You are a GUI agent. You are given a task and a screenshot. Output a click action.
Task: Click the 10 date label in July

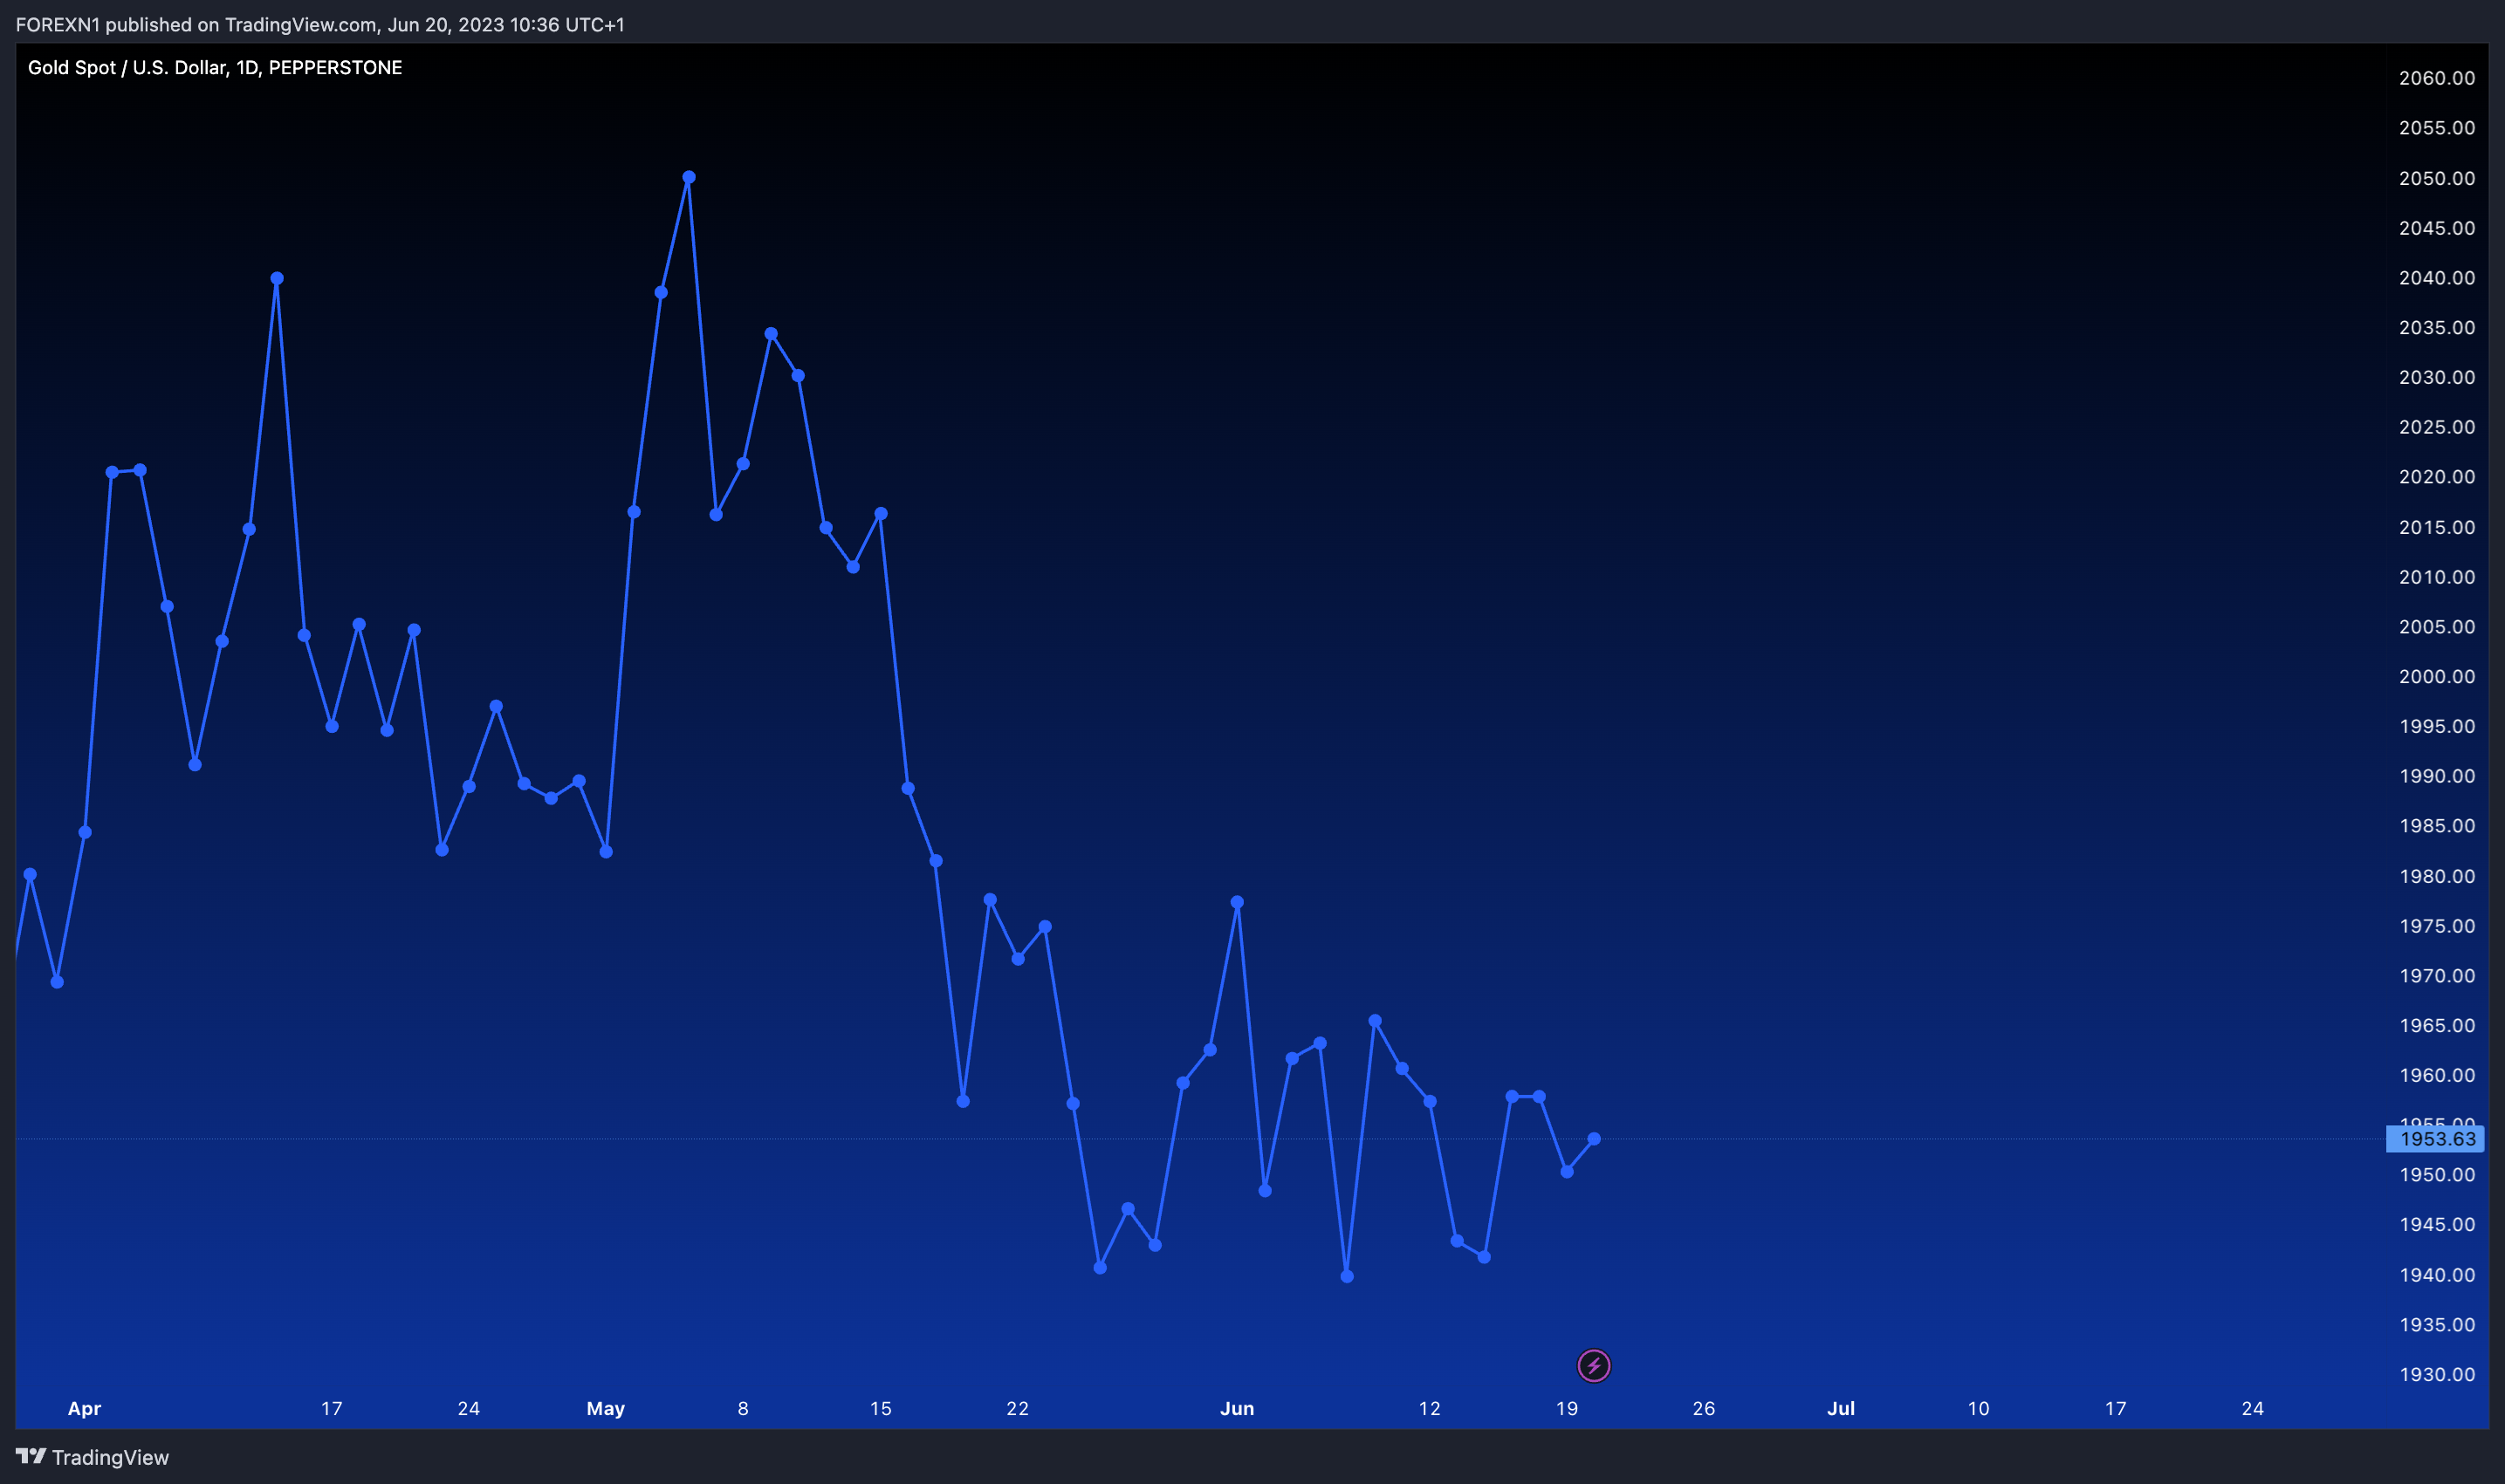point(1978,1408)
